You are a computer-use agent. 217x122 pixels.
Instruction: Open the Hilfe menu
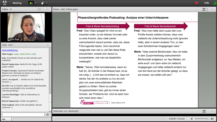207,3
